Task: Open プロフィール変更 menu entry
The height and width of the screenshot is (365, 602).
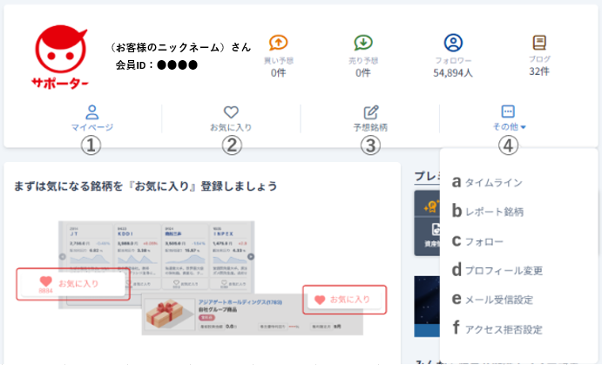Action: pos(504,271)
